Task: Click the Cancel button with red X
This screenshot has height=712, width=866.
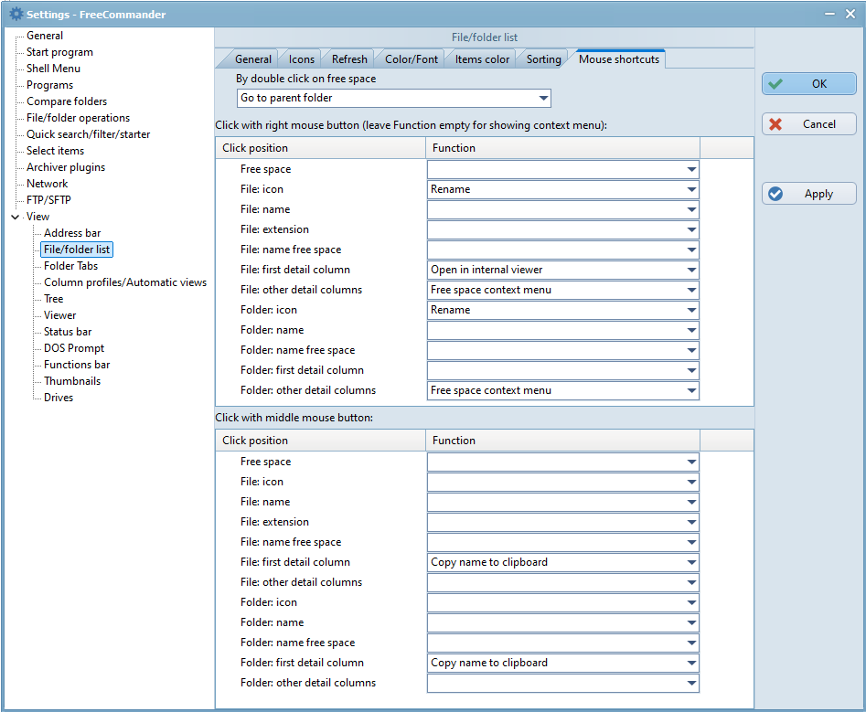Action: 809,124
